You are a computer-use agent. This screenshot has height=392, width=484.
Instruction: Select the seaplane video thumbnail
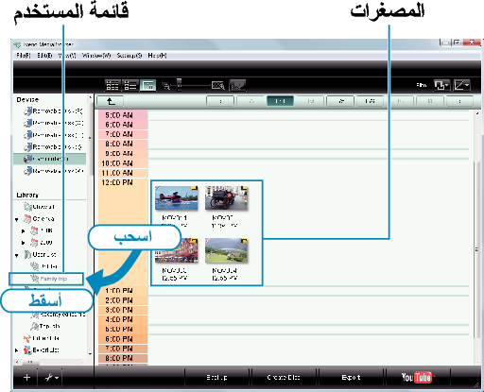click(176, 198)
